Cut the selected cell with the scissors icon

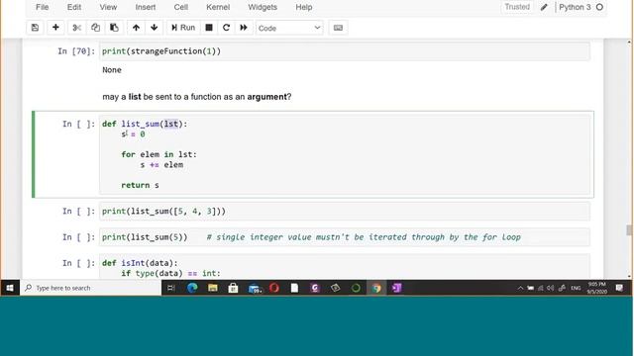coord(76,28)
